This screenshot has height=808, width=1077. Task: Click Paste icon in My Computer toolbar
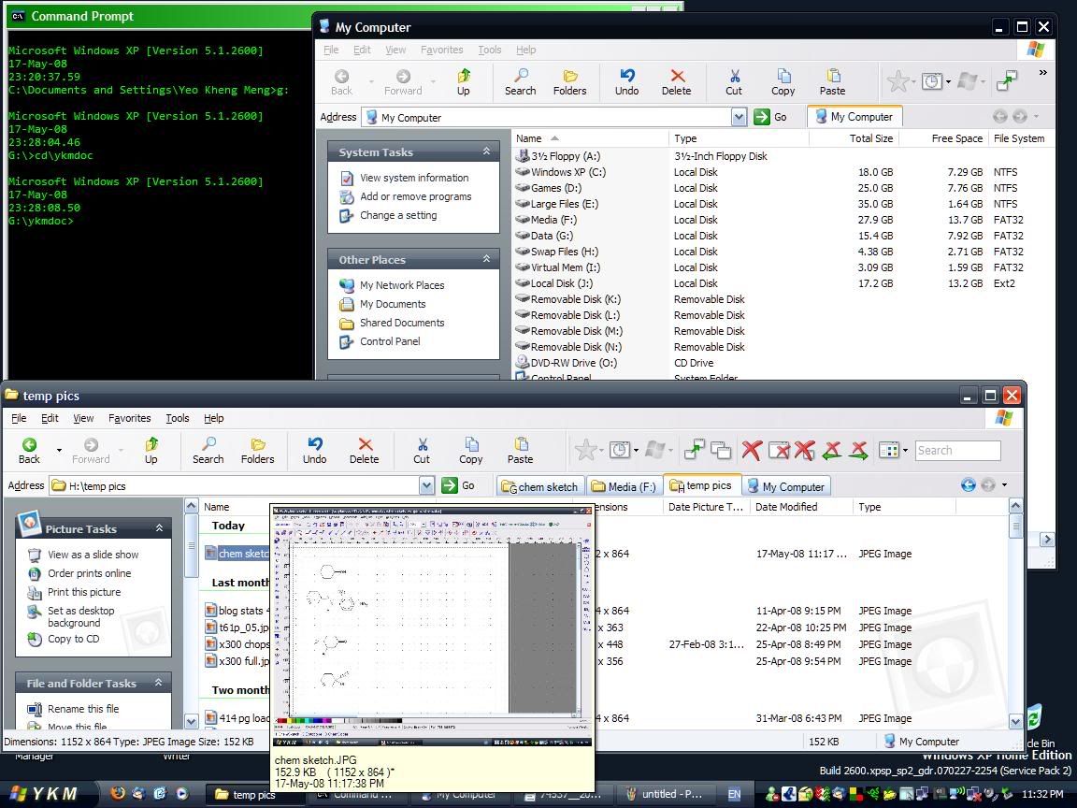point(833,76)
